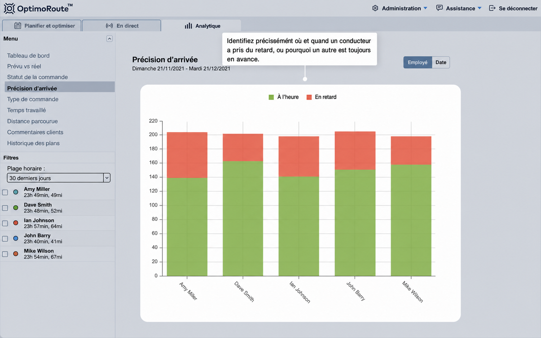Image resolution: width=541 pixels, height=338 pixels.
Task: Open the Planifier et optimiser tab
Action: pyautogui.click(x=41, y=26)
